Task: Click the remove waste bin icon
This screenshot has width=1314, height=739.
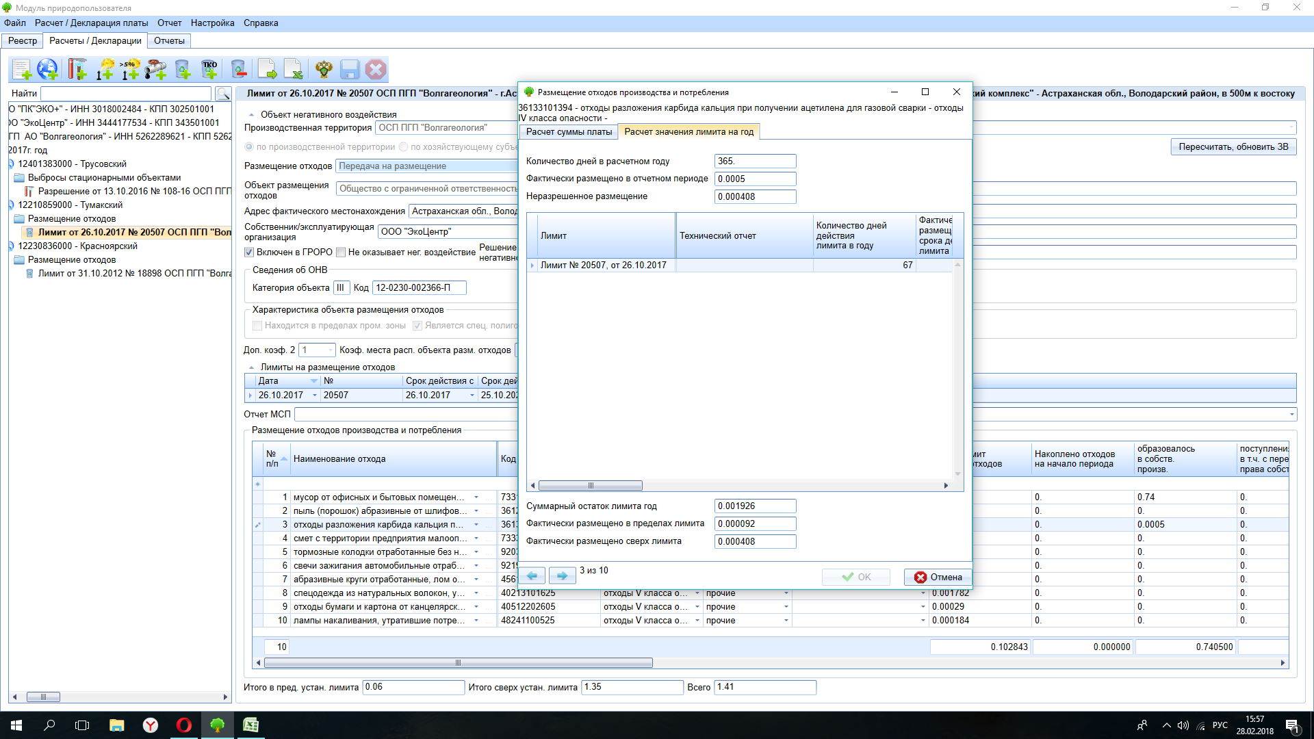Action: [x=238, y=69]
